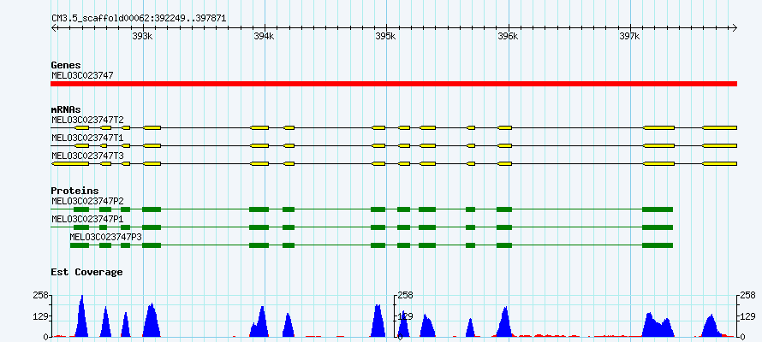Click the 393k ruler tick label
Viewport: 762px width, 342px height.
pos(142,37)
